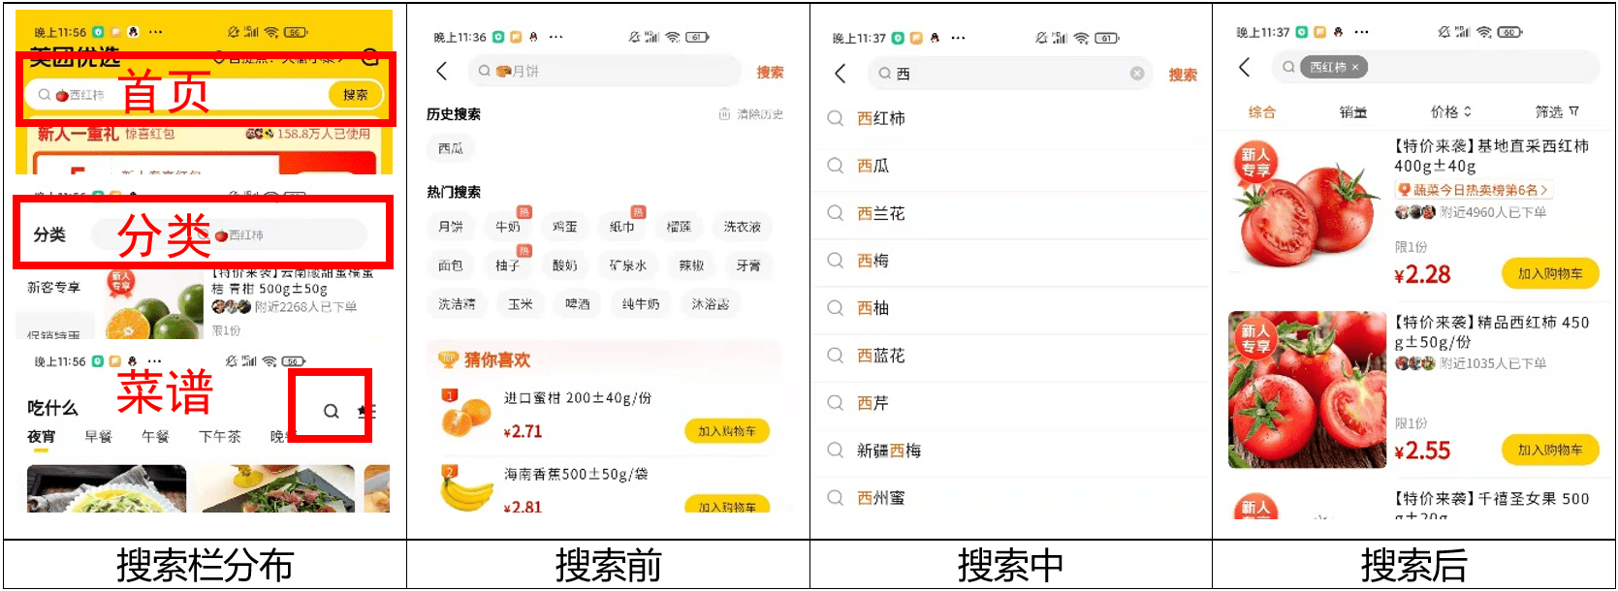Tap the 鸡蛋 hot search chip

click(x=565, y=227)
